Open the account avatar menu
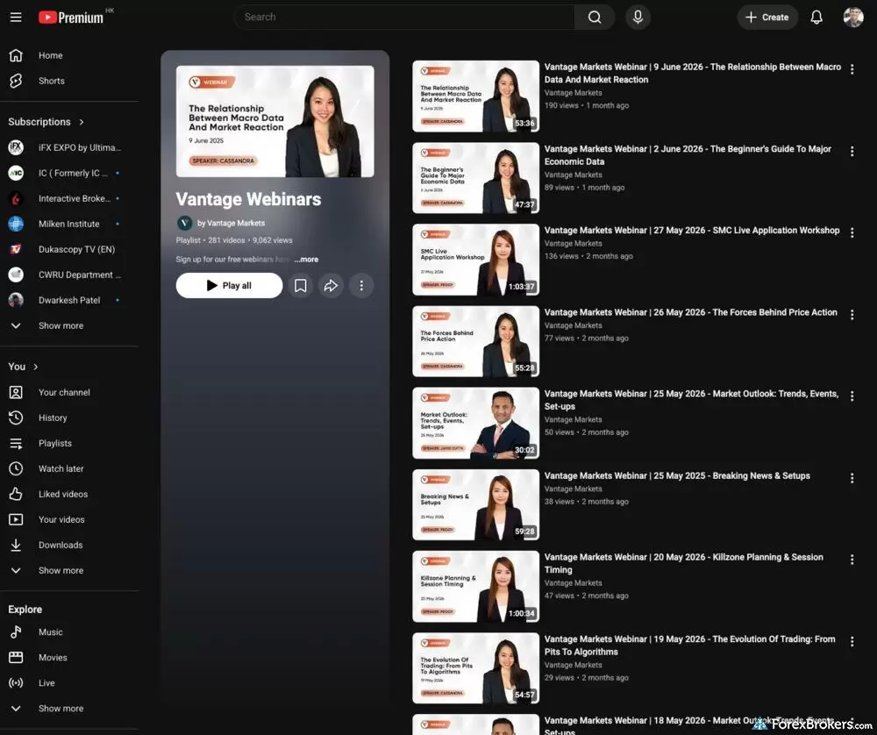 (x=853, y=18)
